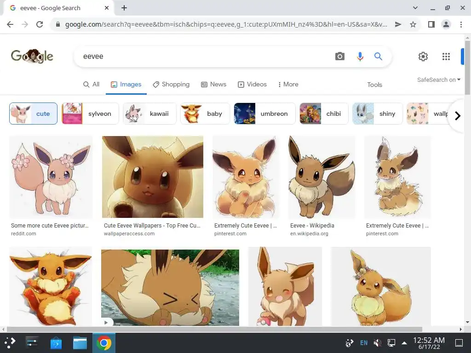Viewport: 471px width, 353px height.
Task: Click the KDE Connect tray icon
Action: click(350, 343)
